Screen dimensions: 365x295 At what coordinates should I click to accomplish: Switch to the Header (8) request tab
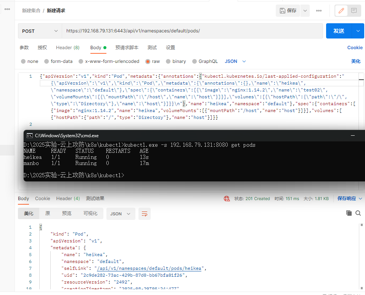68,48
